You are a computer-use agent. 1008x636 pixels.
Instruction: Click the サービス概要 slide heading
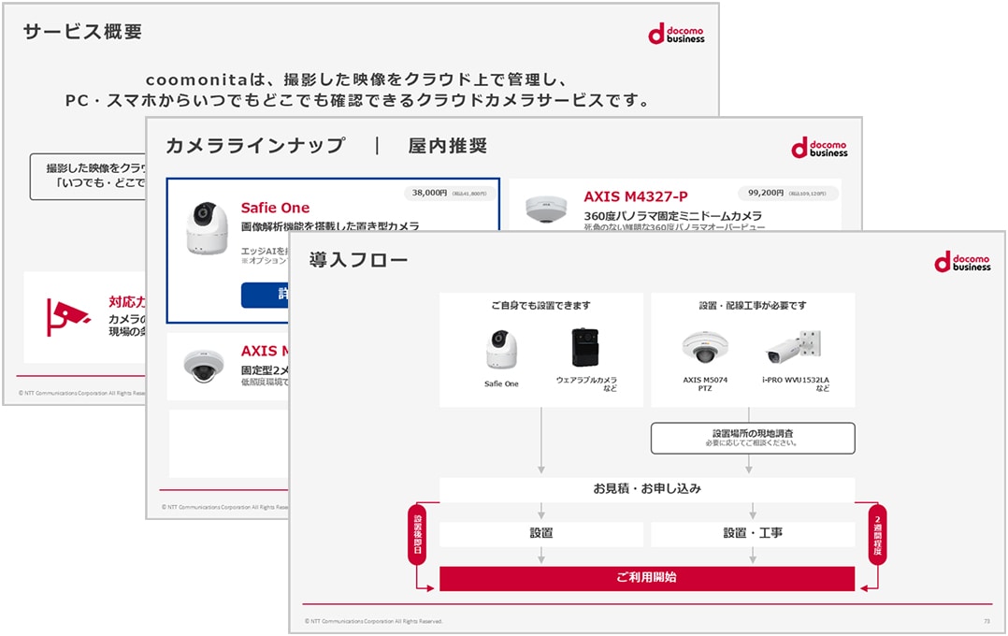[82, 32]
